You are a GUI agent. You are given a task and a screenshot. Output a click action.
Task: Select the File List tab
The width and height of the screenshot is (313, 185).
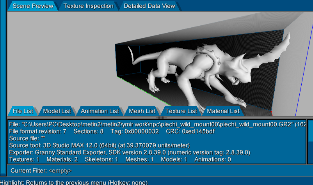tap(23, 111)
